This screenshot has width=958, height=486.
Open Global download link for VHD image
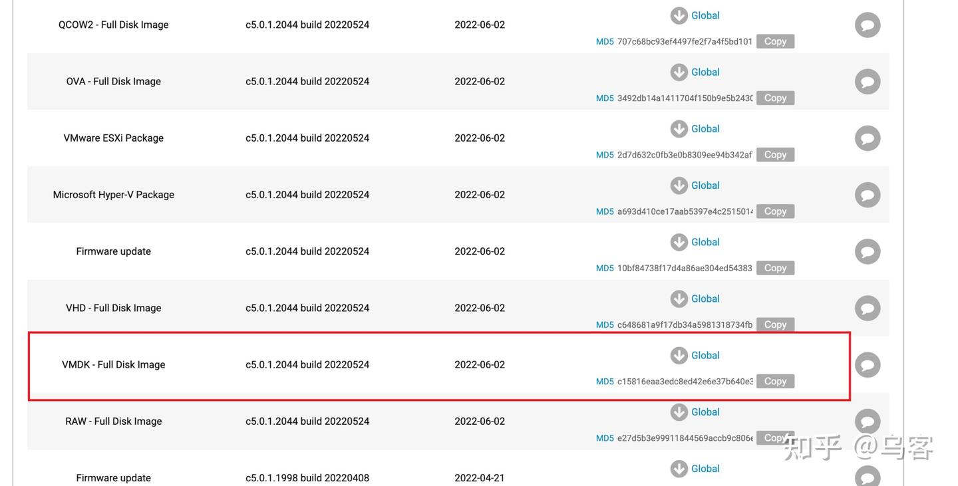point(705,299)
